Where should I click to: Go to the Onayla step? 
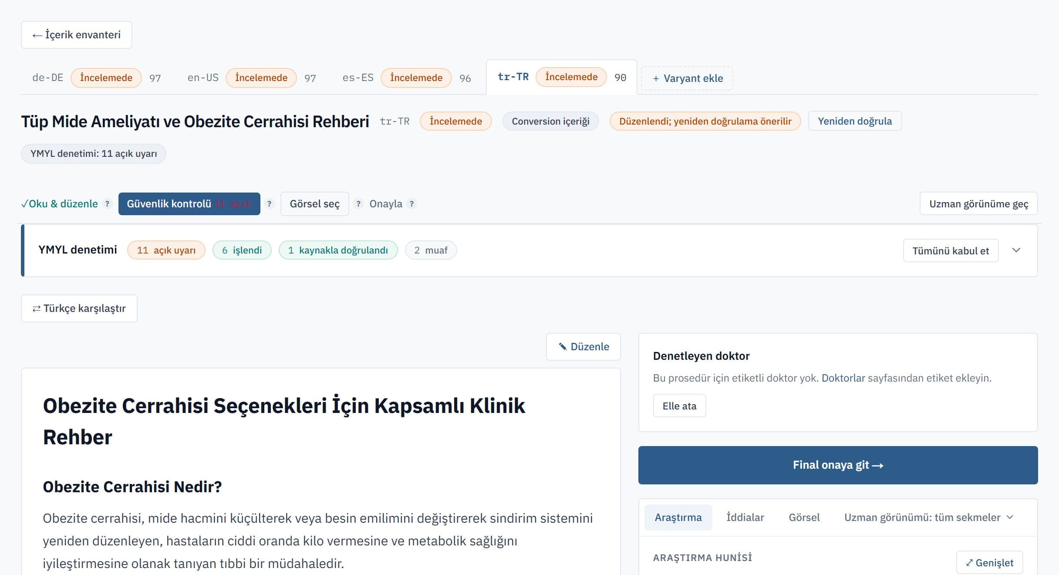click(386, 204)
